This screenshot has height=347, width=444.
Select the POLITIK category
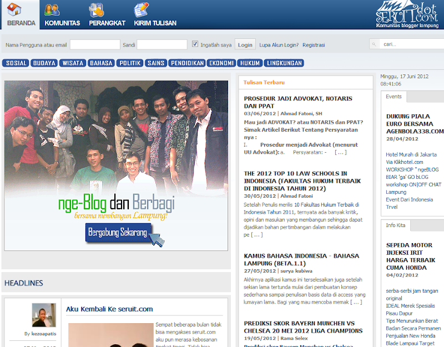(x=130, y=63)
